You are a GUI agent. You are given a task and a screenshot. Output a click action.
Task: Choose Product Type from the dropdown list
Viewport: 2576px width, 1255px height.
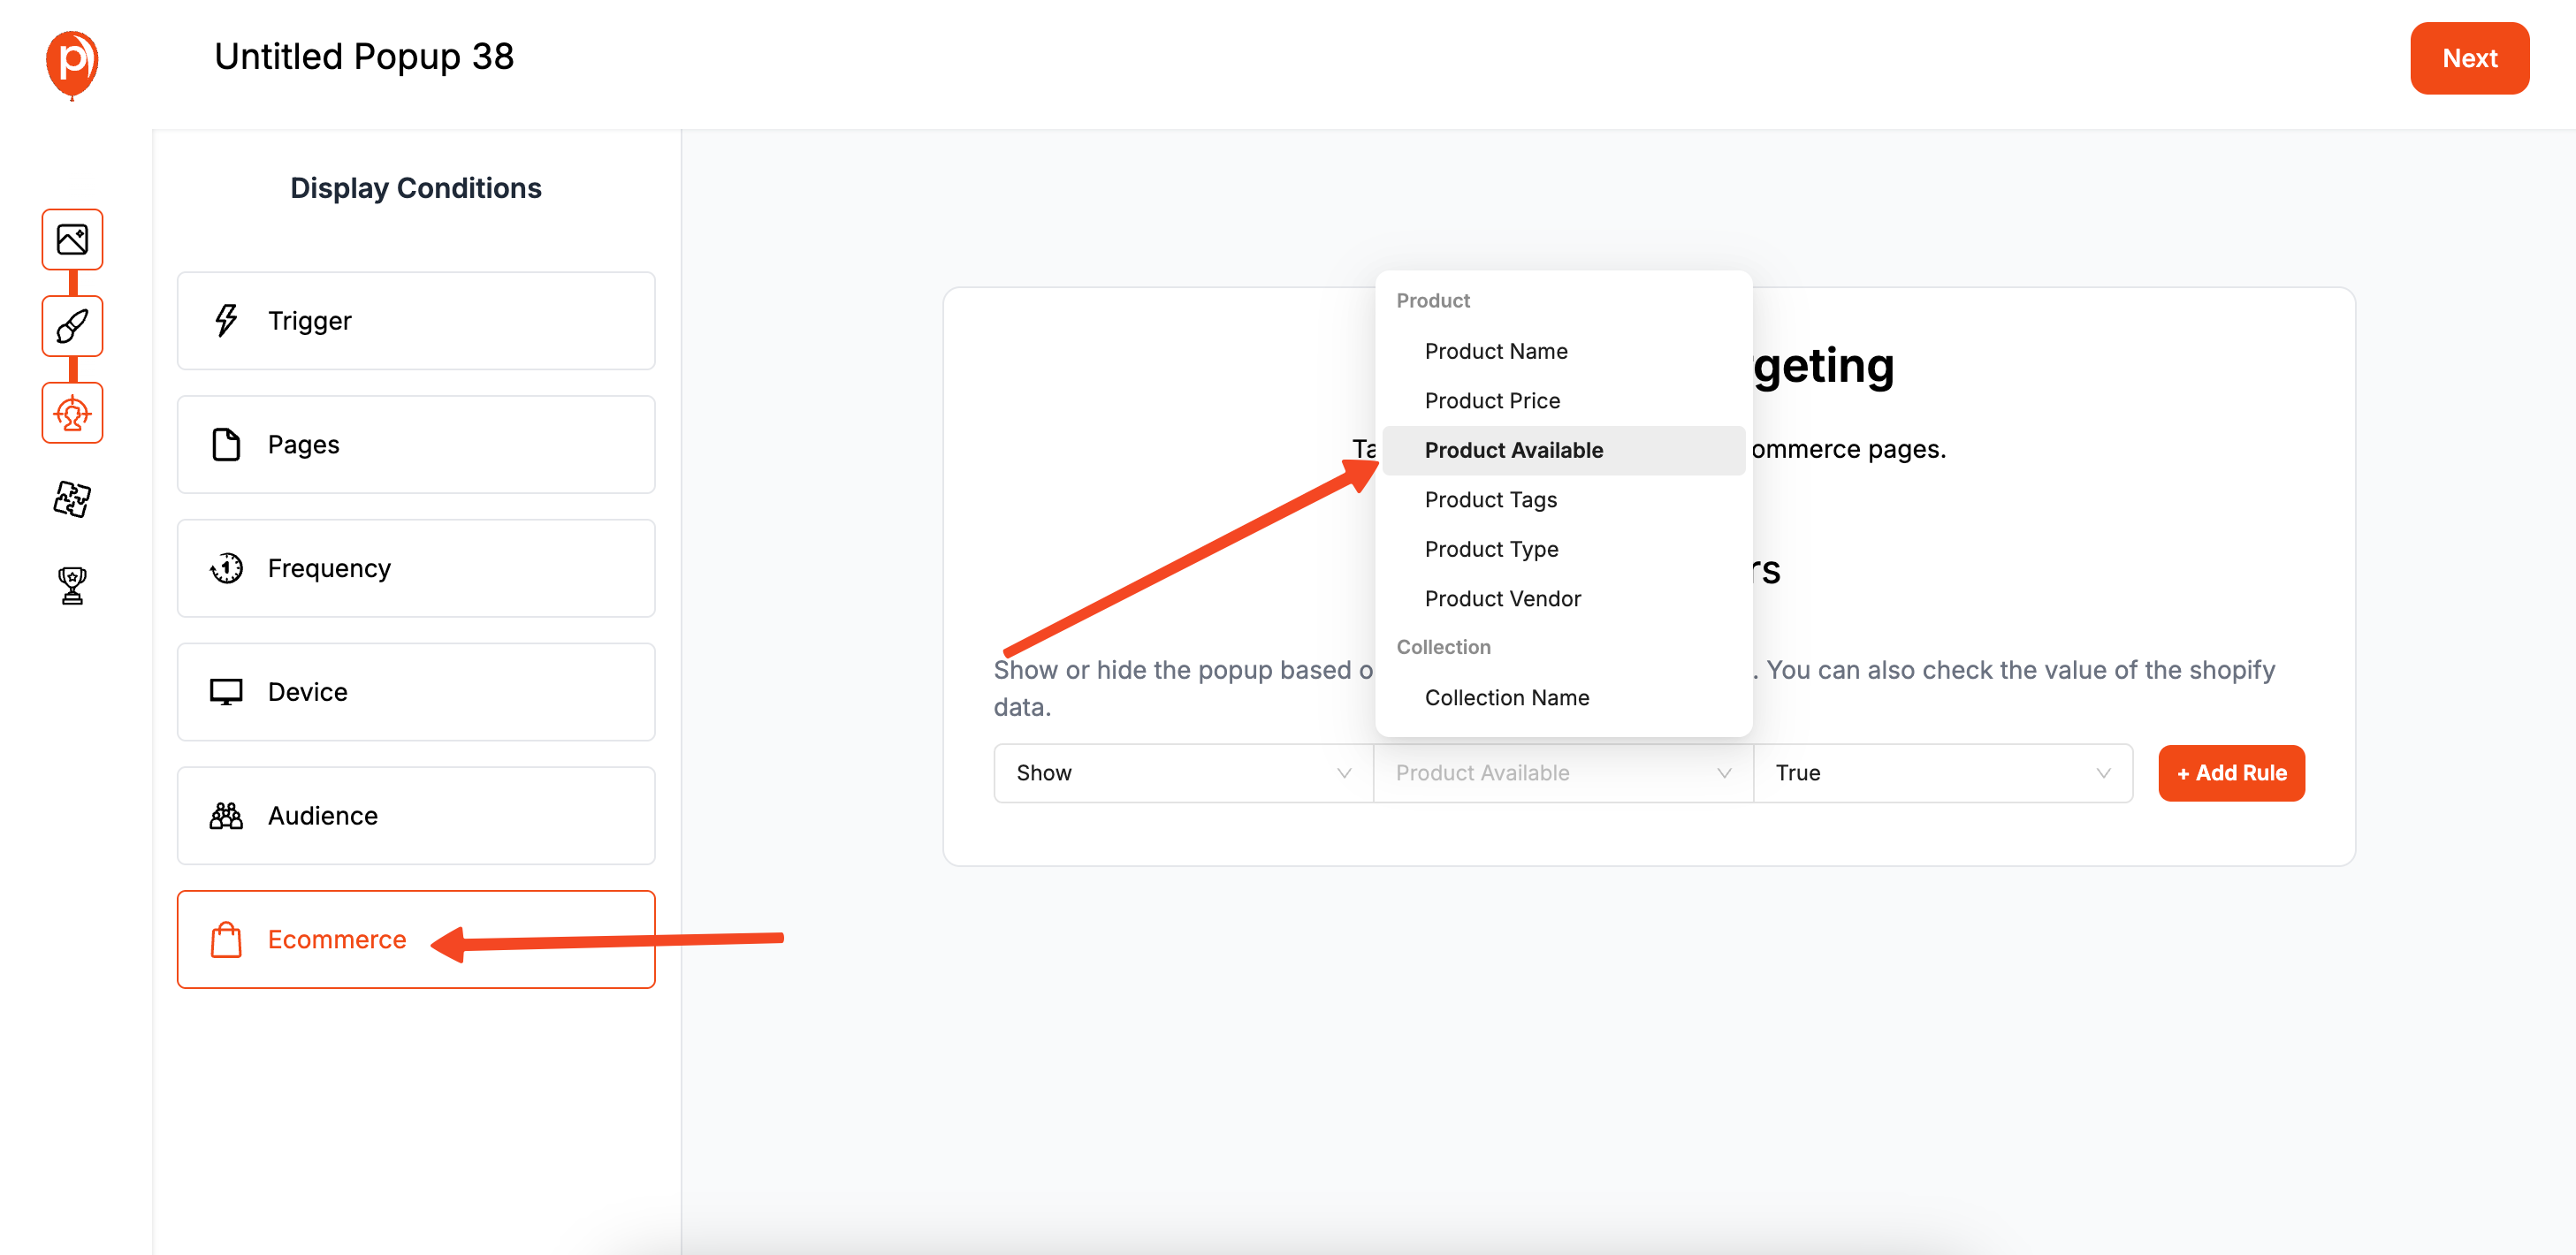point(1563,549)
